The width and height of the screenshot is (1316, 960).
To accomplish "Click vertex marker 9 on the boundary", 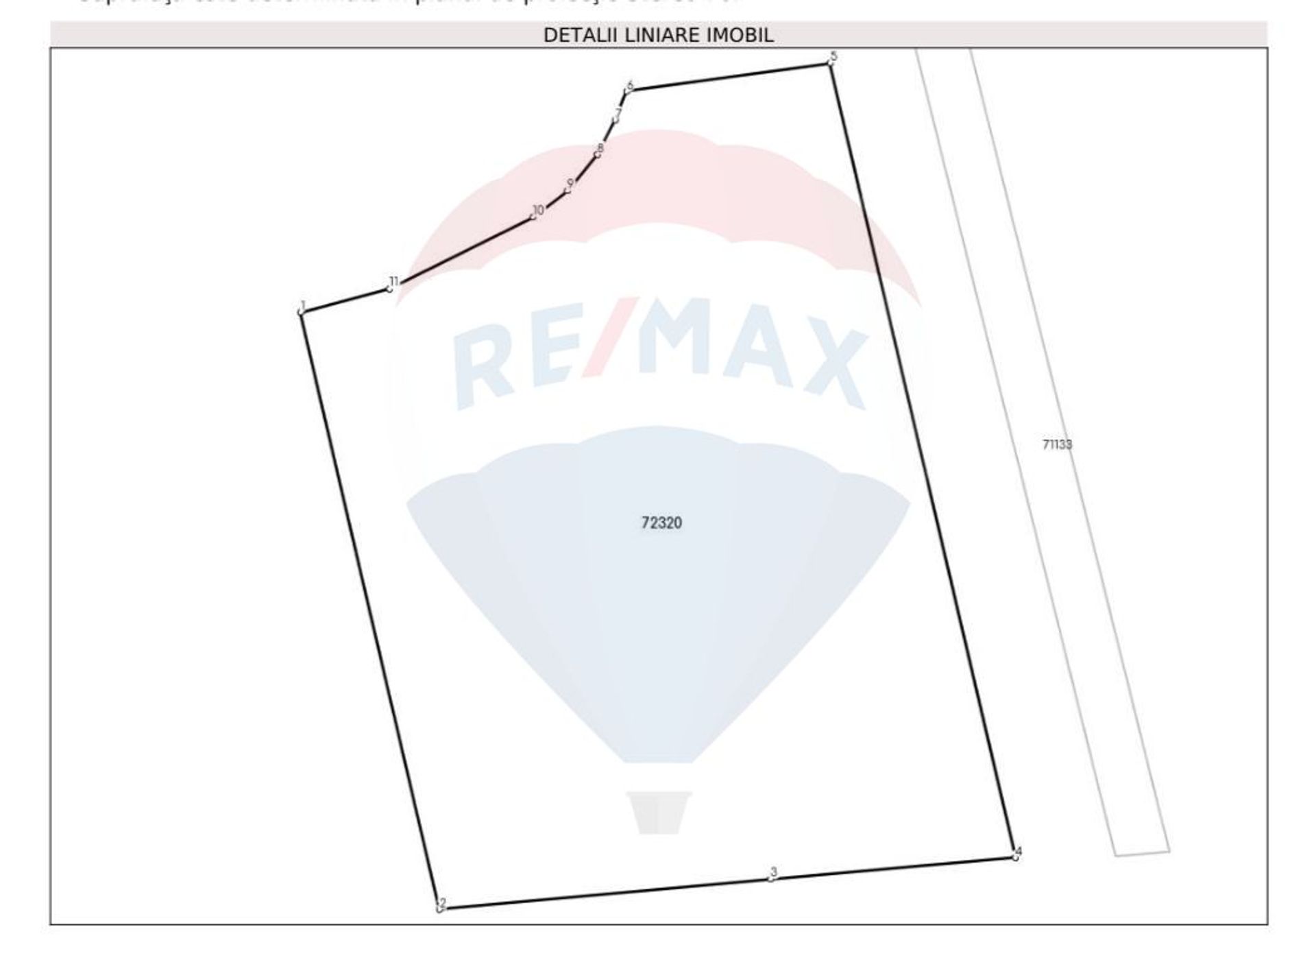I will 568,189.
